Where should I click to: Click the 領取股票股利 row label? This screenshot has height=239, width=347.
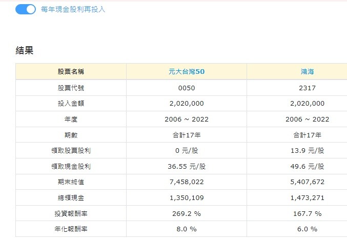[71, 151]
